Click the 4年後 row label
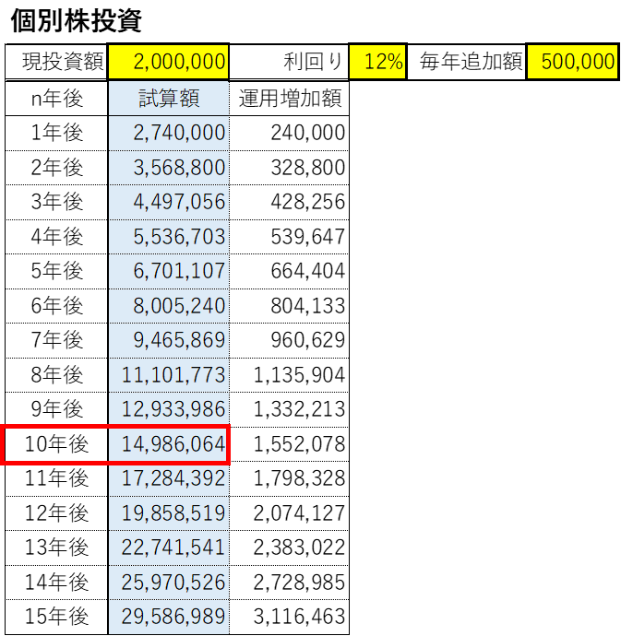621x636 pixels. pyautogui.click(x=56, y=237)
